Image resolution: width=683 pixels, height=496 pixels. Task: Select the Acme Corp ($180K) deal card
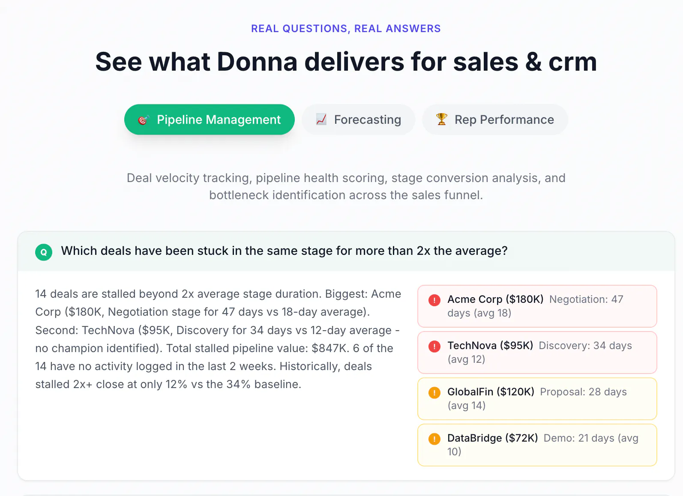pyautogui.click(x=537, y=306)
